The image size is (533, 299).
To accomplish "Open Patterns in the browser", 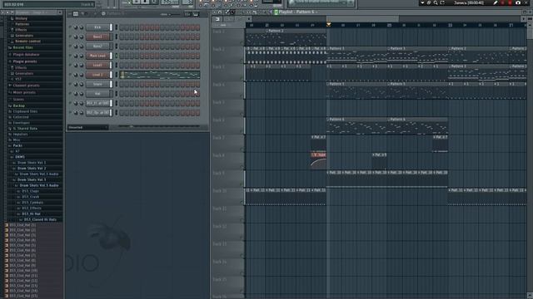I will pos(22,24).
